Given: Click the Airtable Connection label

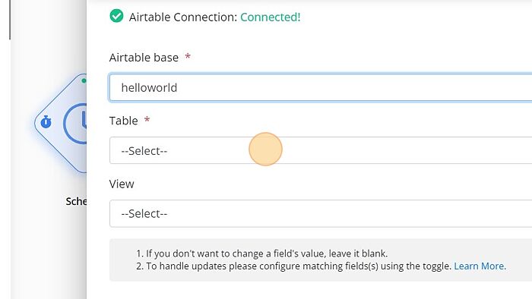Looking at the screenshot, I should (183, 17).
